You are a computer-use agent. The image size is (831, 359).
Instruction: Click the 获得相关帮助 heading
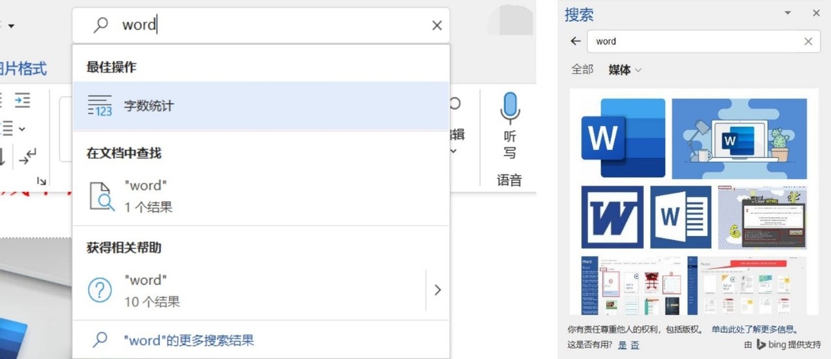point(124,248)
